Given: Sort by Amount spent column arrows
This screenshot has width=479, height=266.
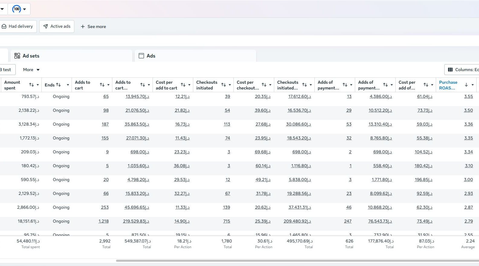Looking at the screenshot, I should (31, 85).
